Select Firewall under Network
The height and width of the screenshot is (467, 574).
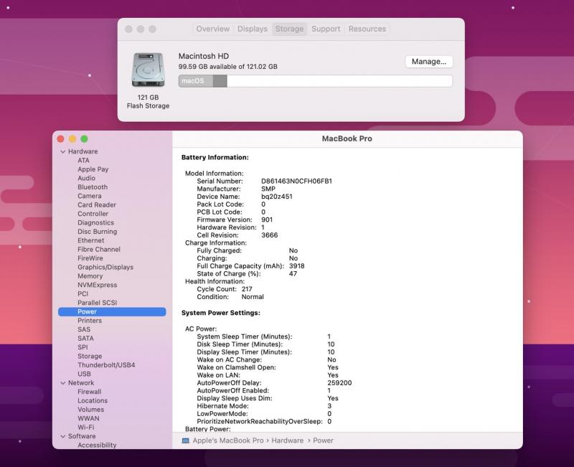(89, 392)
